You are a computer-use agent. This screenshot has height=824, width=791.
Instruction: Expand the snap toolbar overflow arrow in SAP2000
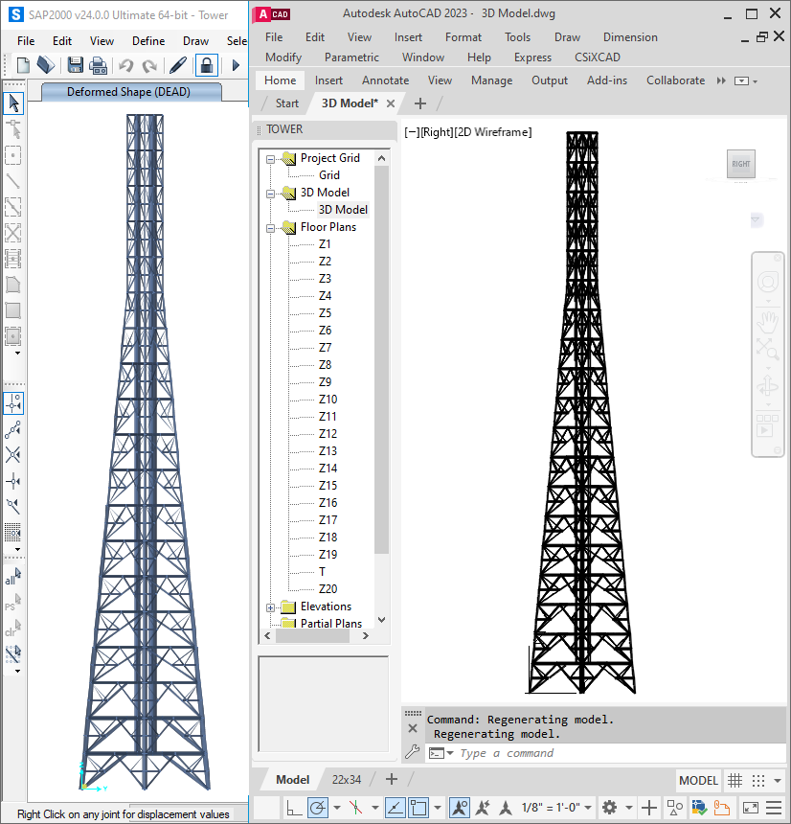(17, 550)
